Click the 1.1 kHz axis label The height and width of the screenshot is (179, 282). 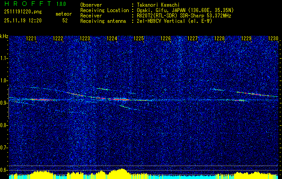pyautogui.click(x=4, y=58)
